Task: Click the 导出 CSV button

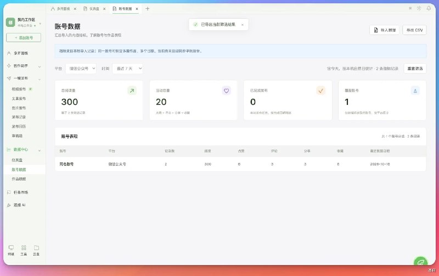Action: click(414, 30)
